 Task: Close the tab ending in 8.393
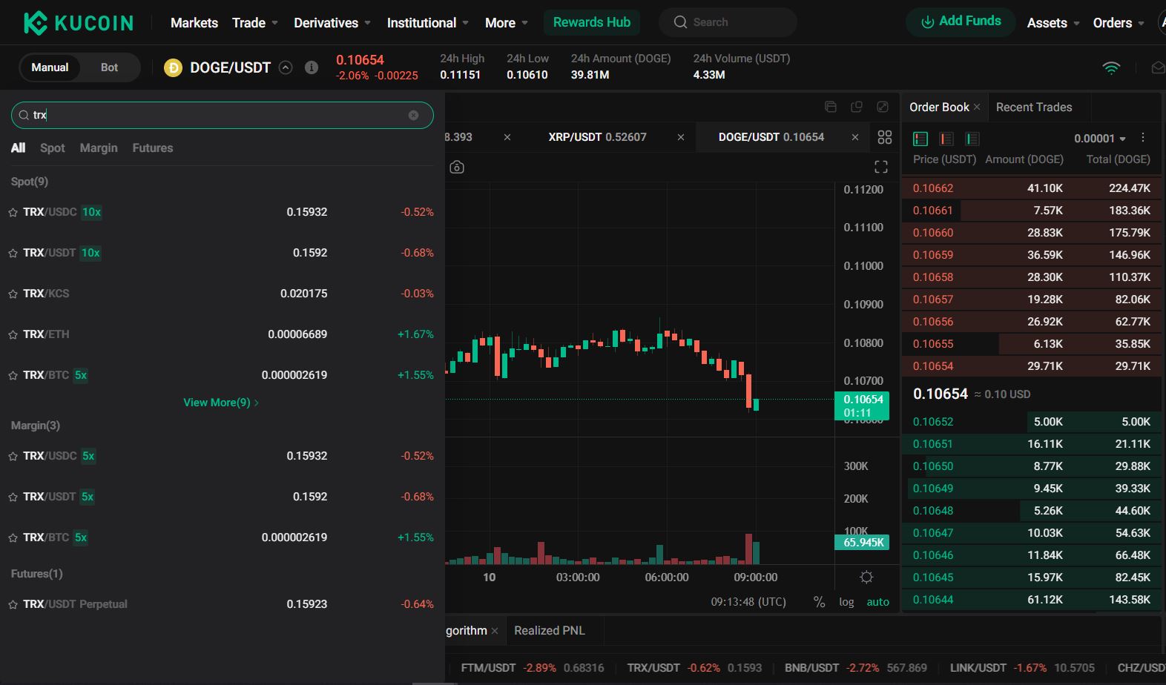tap(507, 137)
